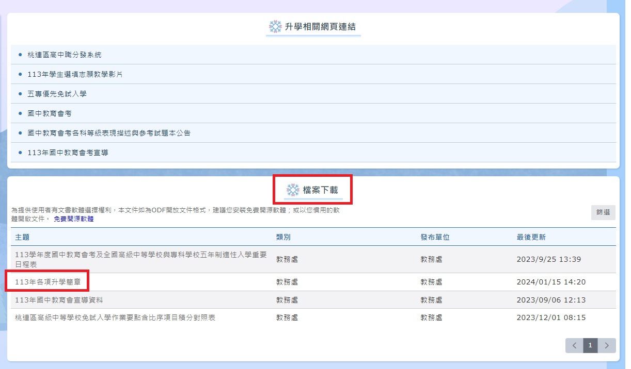Viewport: 631px width, 369px height.
Task: Click date 2024/01/15 14:20
Action: [x=551, y=282]
